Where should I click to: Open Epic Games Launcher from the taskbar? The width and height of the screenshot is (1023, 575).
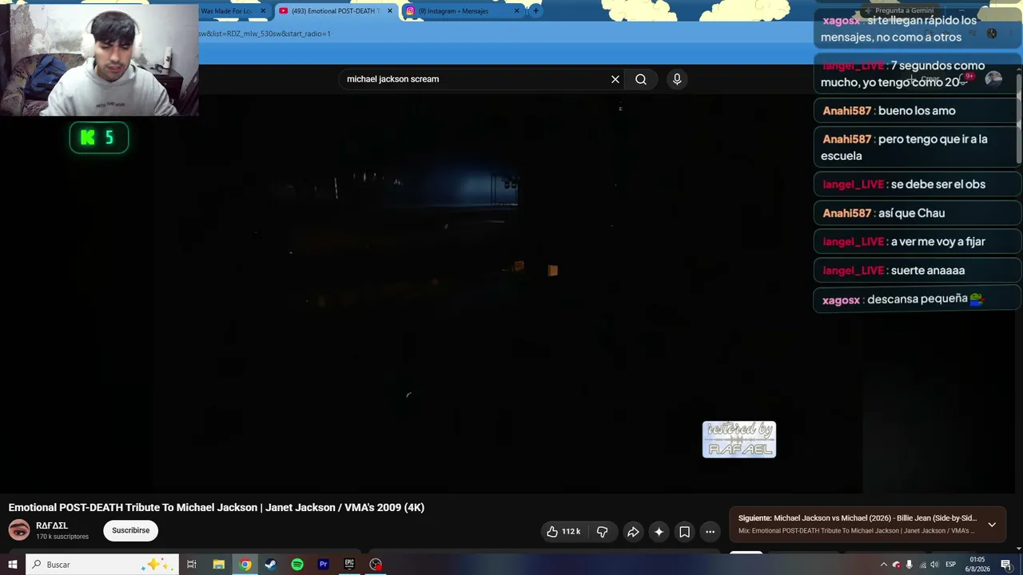(349, 565)
